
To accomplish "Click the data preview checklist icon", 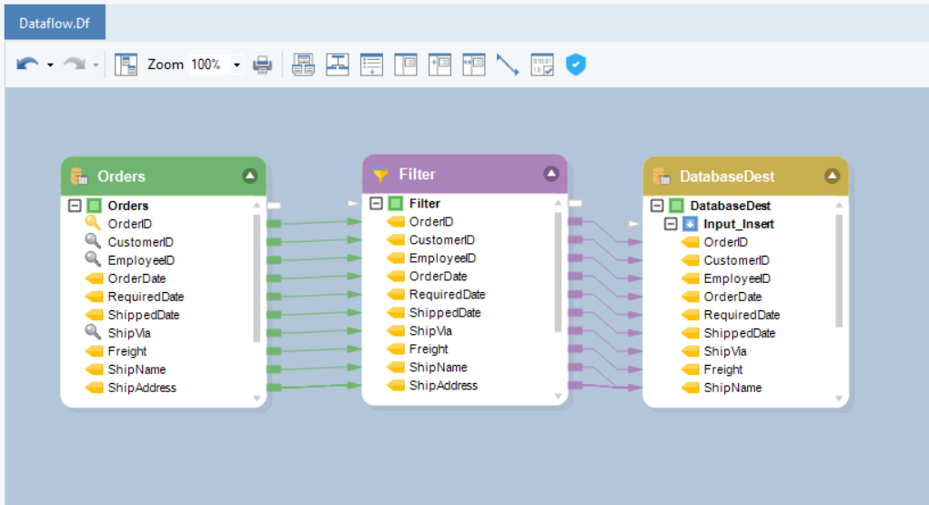I will click(x=542, y=65).
